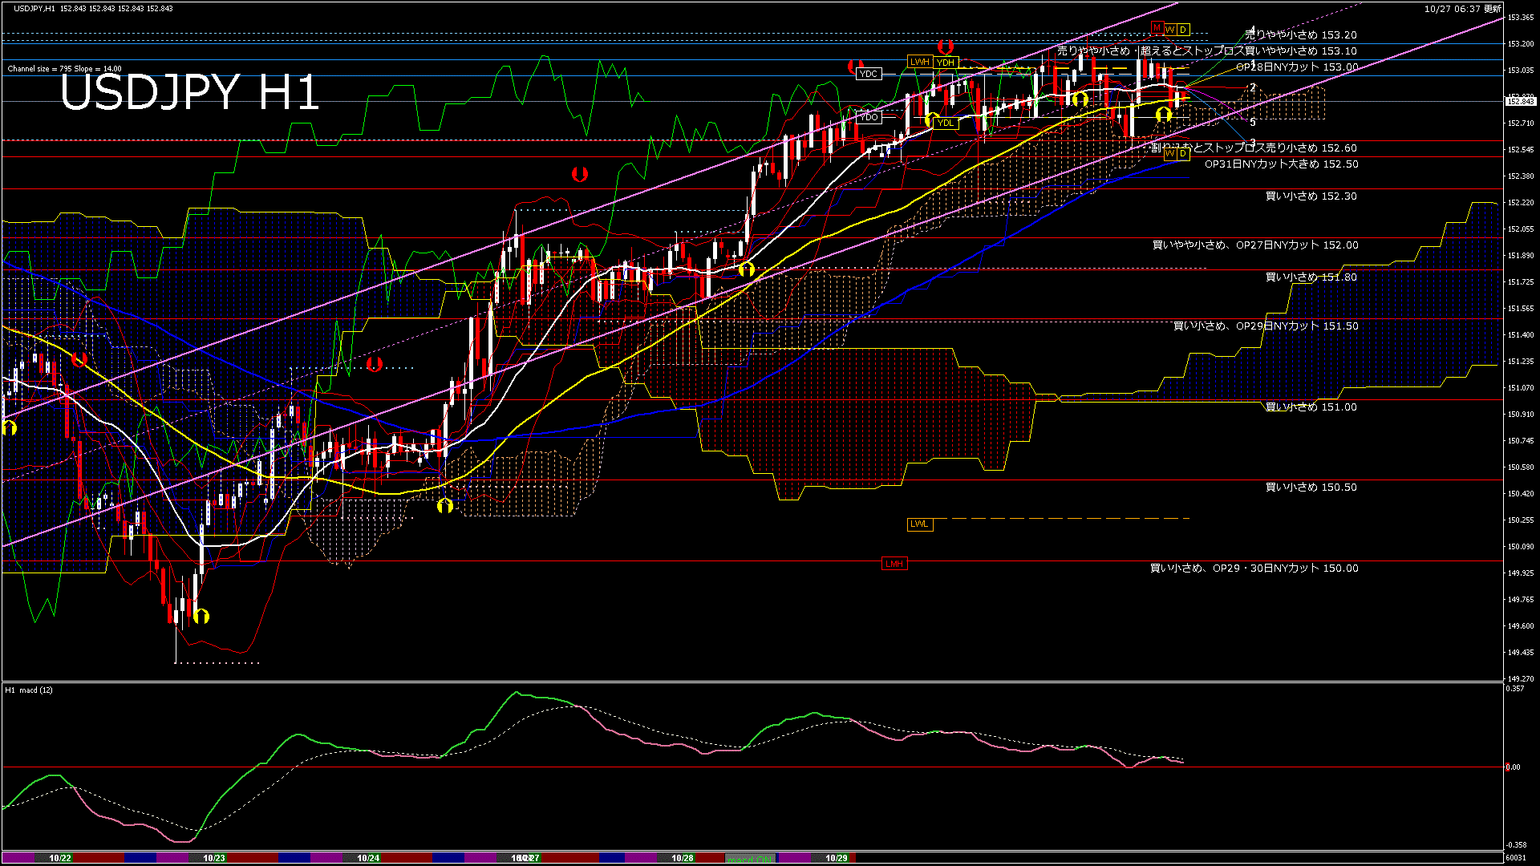Click the orange LWL label
This screenshot has width=1540, height=866.
click(x=919, y=524)
